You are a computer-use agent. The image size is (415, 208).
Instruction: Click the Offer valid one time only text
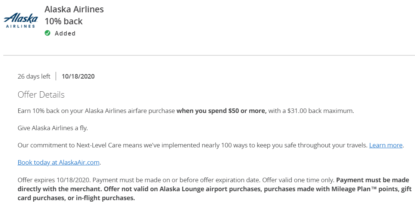298,180
